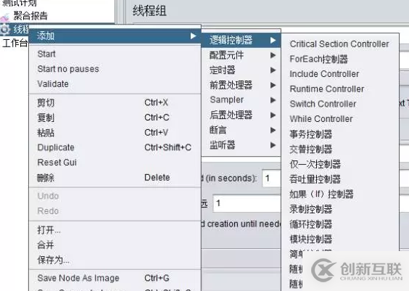
Task: Expand Sampler submenu
Action: 241,100
